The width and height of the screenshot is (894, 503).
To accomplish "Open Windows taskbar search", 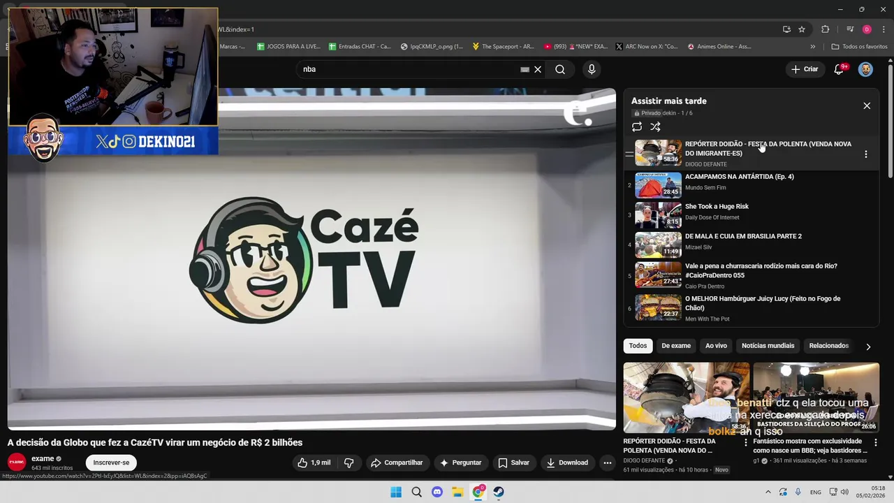I will pyautogui.click(x=416, y=492).
